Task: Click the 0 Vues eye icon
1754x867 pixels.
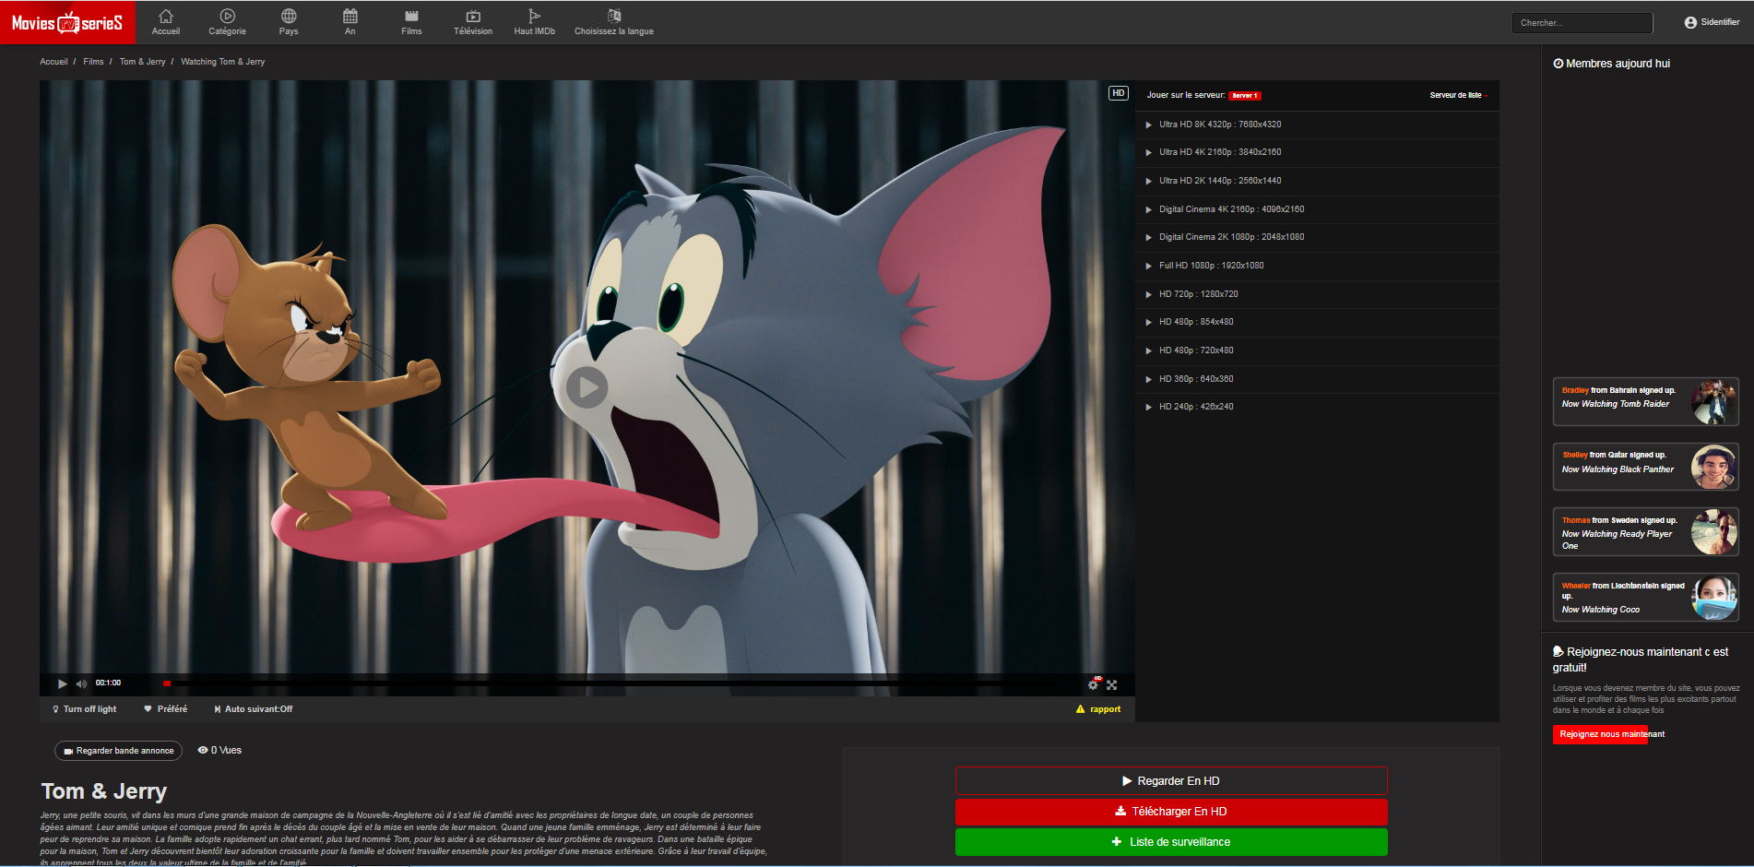Action: point(203,750)
